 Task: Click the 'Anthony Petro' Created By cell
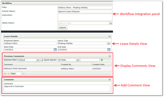click(67, 69)
